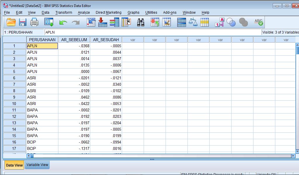Open the View menu
The image size is (299, 175).
pyautogui.click(x=32, y=13)
